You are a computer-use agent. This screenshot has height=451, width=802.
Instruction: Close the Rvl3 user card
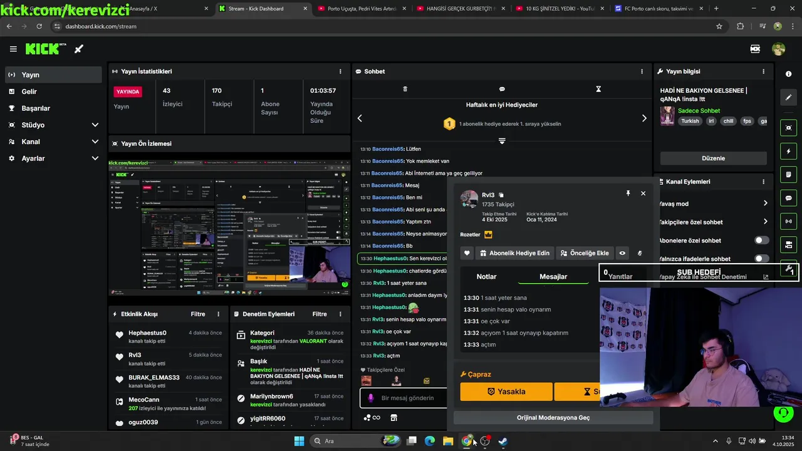643,194
